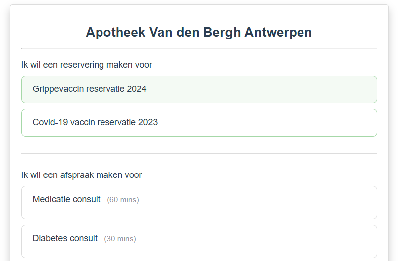This screenshot has height=261, width=404.
Task: Click the 'Grippevaccin reservatie 2024' text
Action: coord(90,89)
